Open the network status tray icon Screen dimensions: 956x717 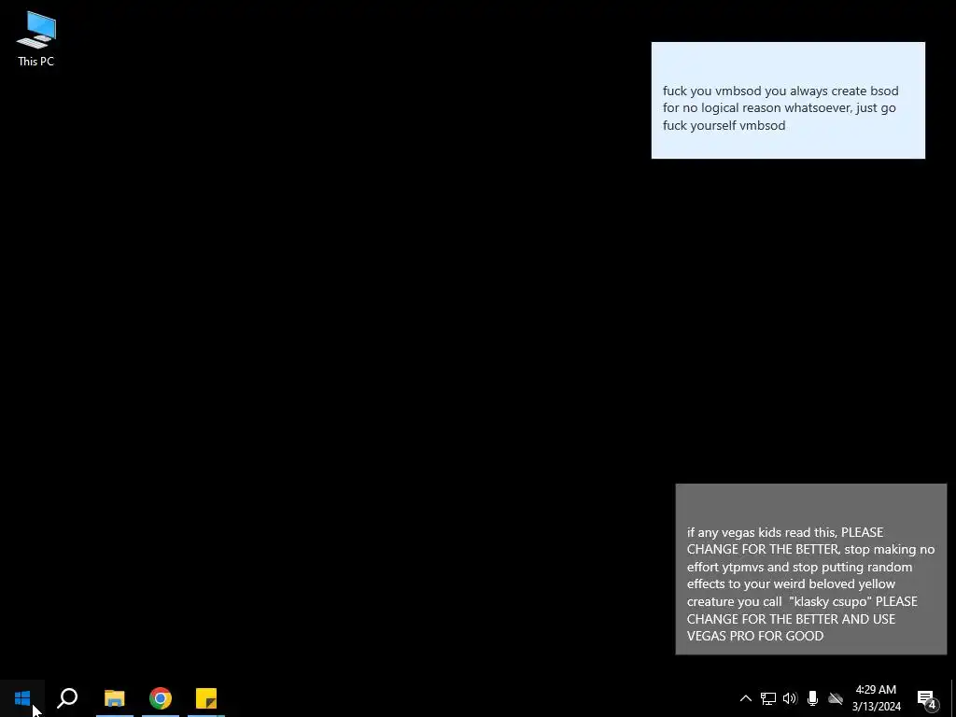point(768,698)
